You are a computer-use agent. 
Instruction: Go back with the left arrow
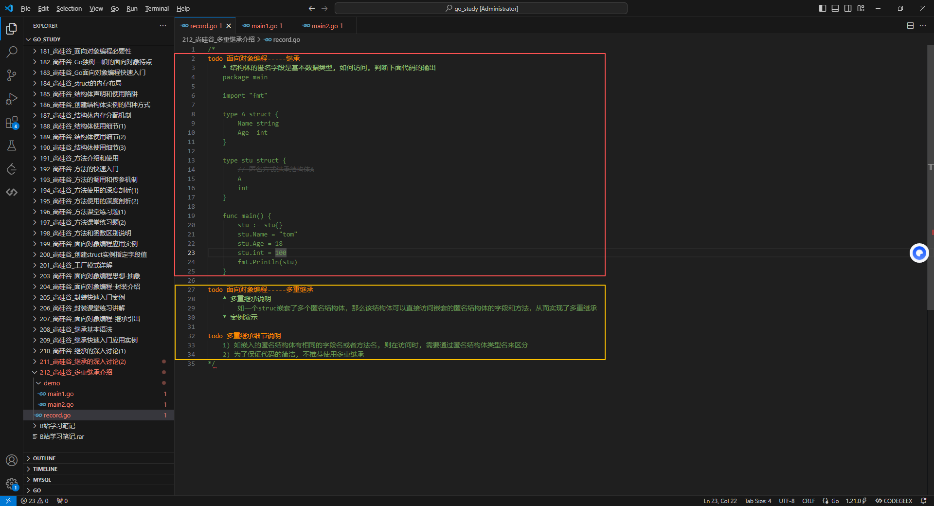click(312, 8)
